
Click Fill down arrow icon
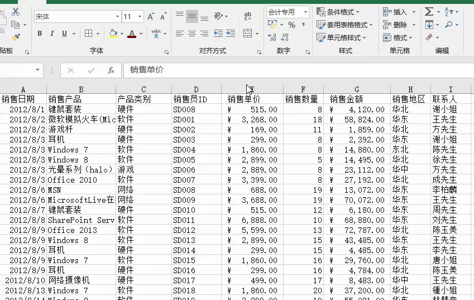click(x=429, y=25)
